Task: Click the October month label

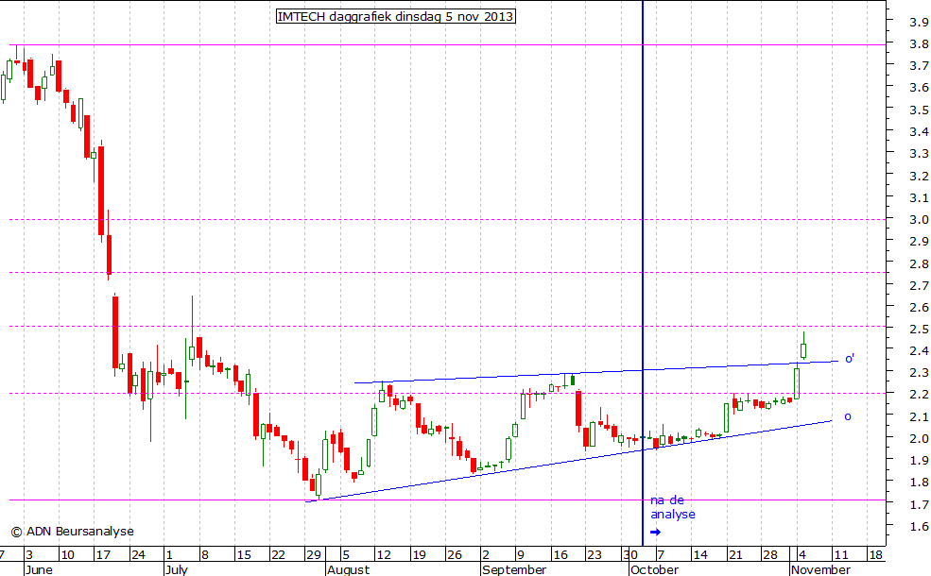Action: coord(654,569)
